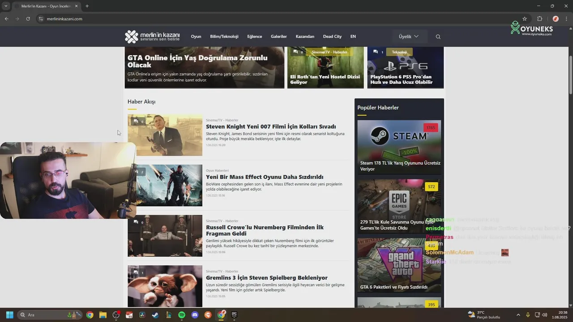Open Windows Start menu
Image resolution: width=573 pixels, height=322 pixels.
point(9,315)
